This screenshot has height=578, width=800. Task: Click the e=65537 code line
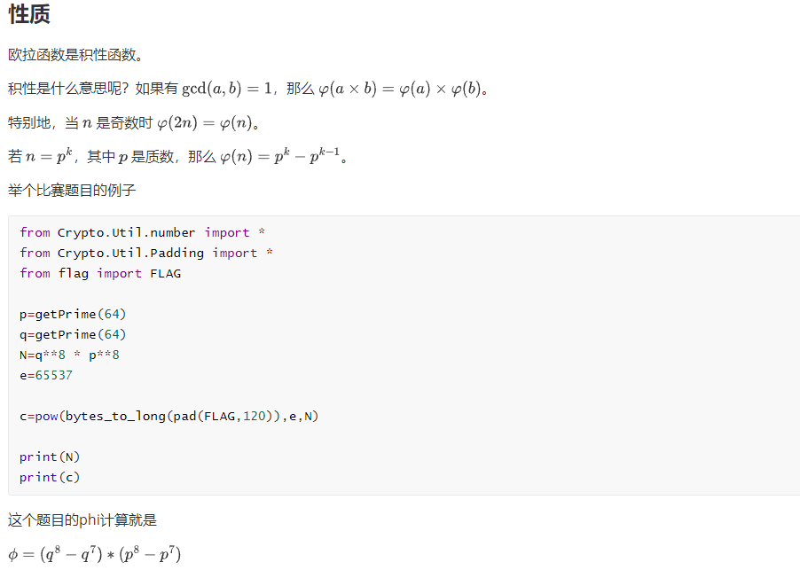tap(46, 375)
